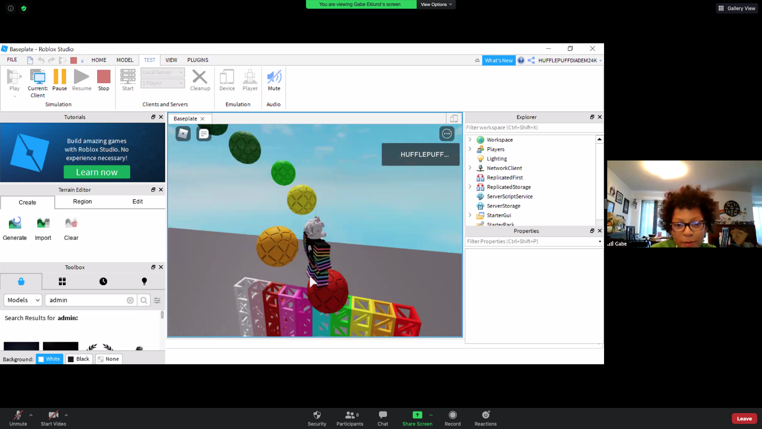Expand the Players node in Explorer
Image resolution: width=762 pixels, height=429 pixels.
click(x=470, y=149)
